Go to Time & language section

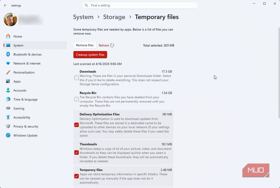pos(25,99)
